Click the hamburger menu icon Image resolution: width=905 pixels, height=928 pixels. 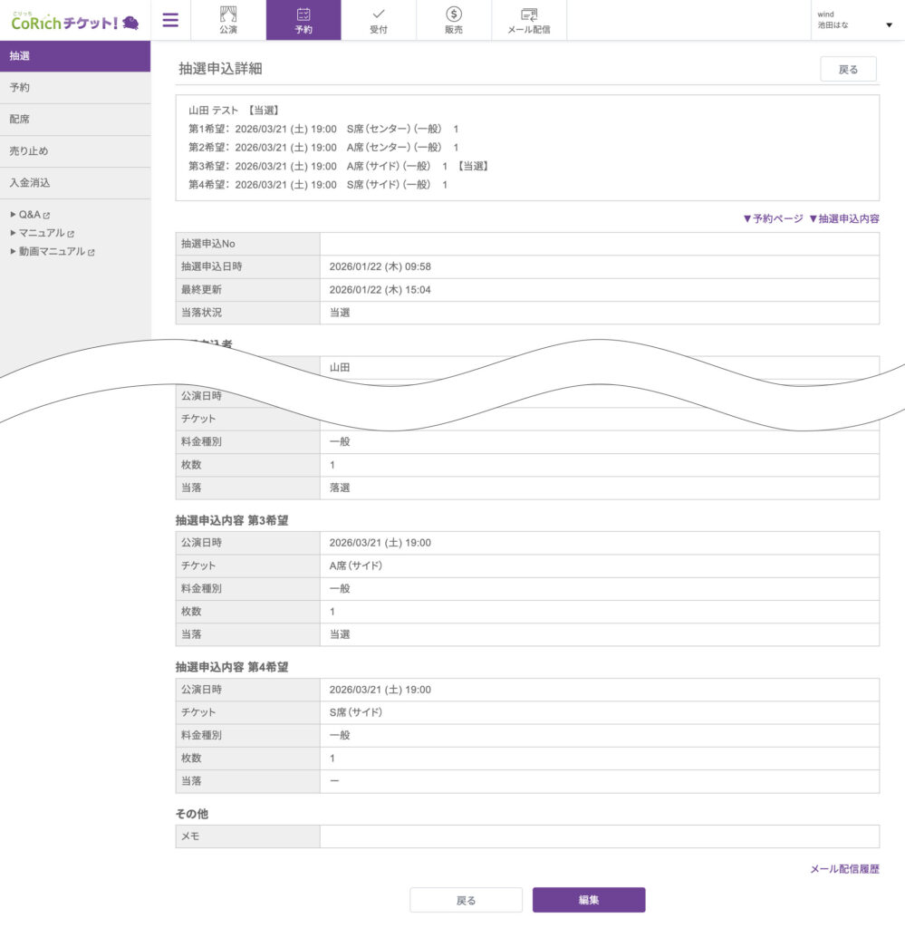170,20
